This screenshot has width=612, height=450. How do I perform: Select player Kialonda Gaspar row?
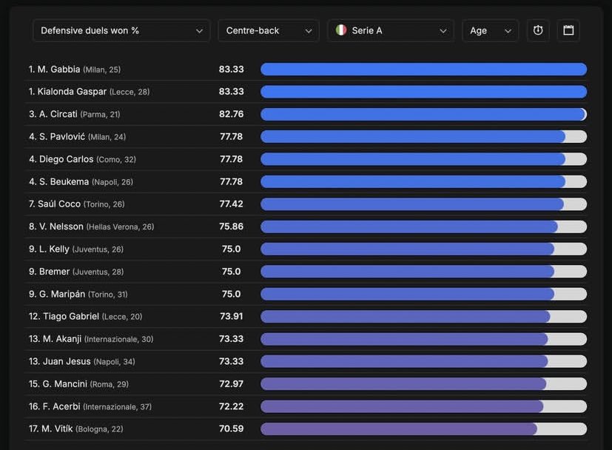pyautogui.click(x=306, y=92)
